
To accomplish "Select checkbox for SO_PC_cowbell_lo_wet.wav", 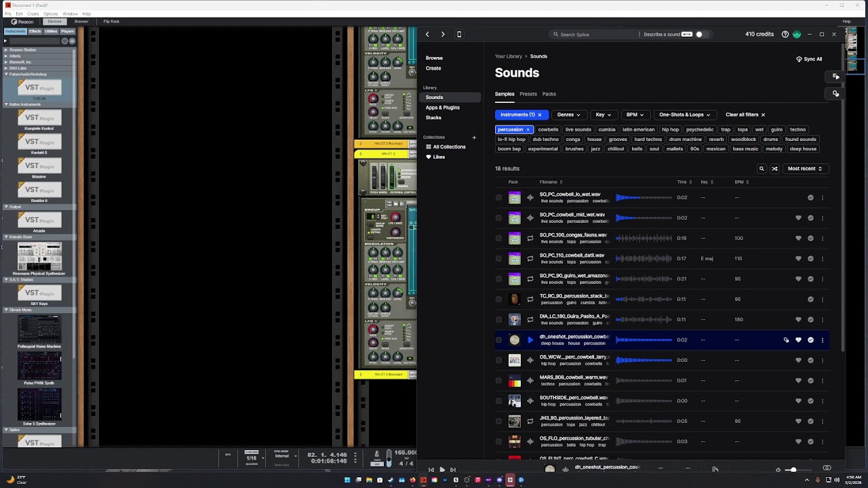I will click(x=498, y=198).
